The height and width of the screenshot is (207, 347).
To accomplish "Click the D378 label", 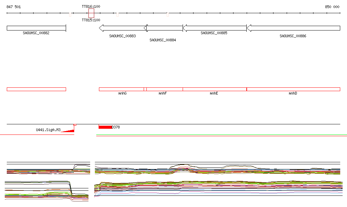I will pyautogui.click(x=116, y=127).
